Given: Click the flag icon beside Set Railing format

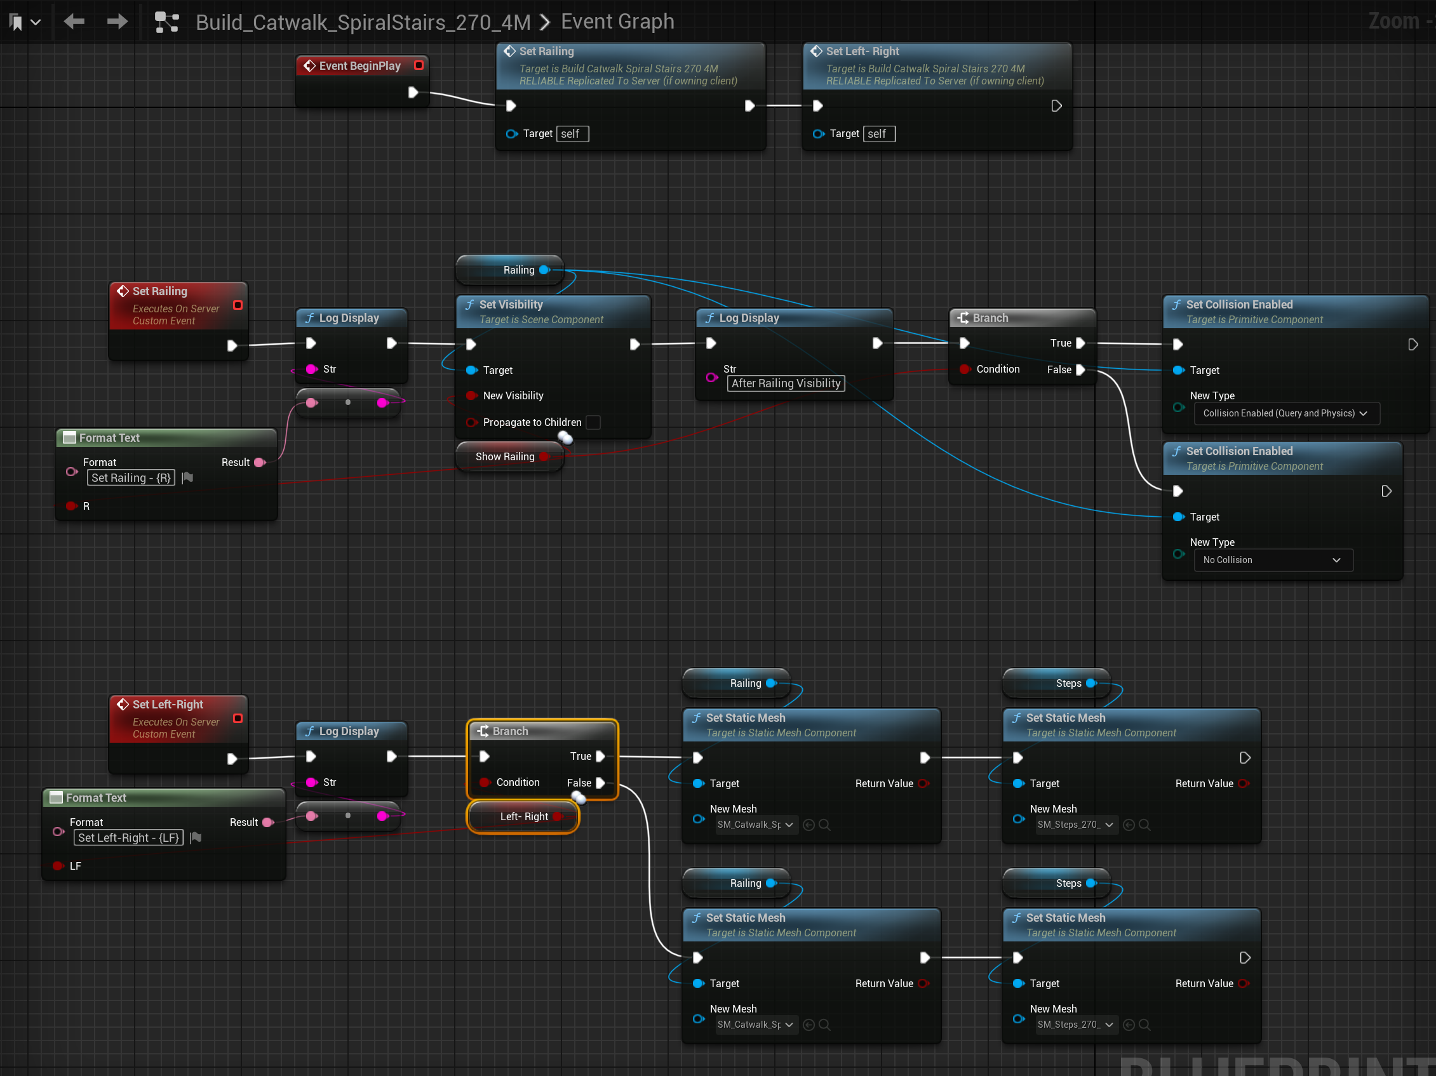Looking at the screenshot, I should 187,477.
